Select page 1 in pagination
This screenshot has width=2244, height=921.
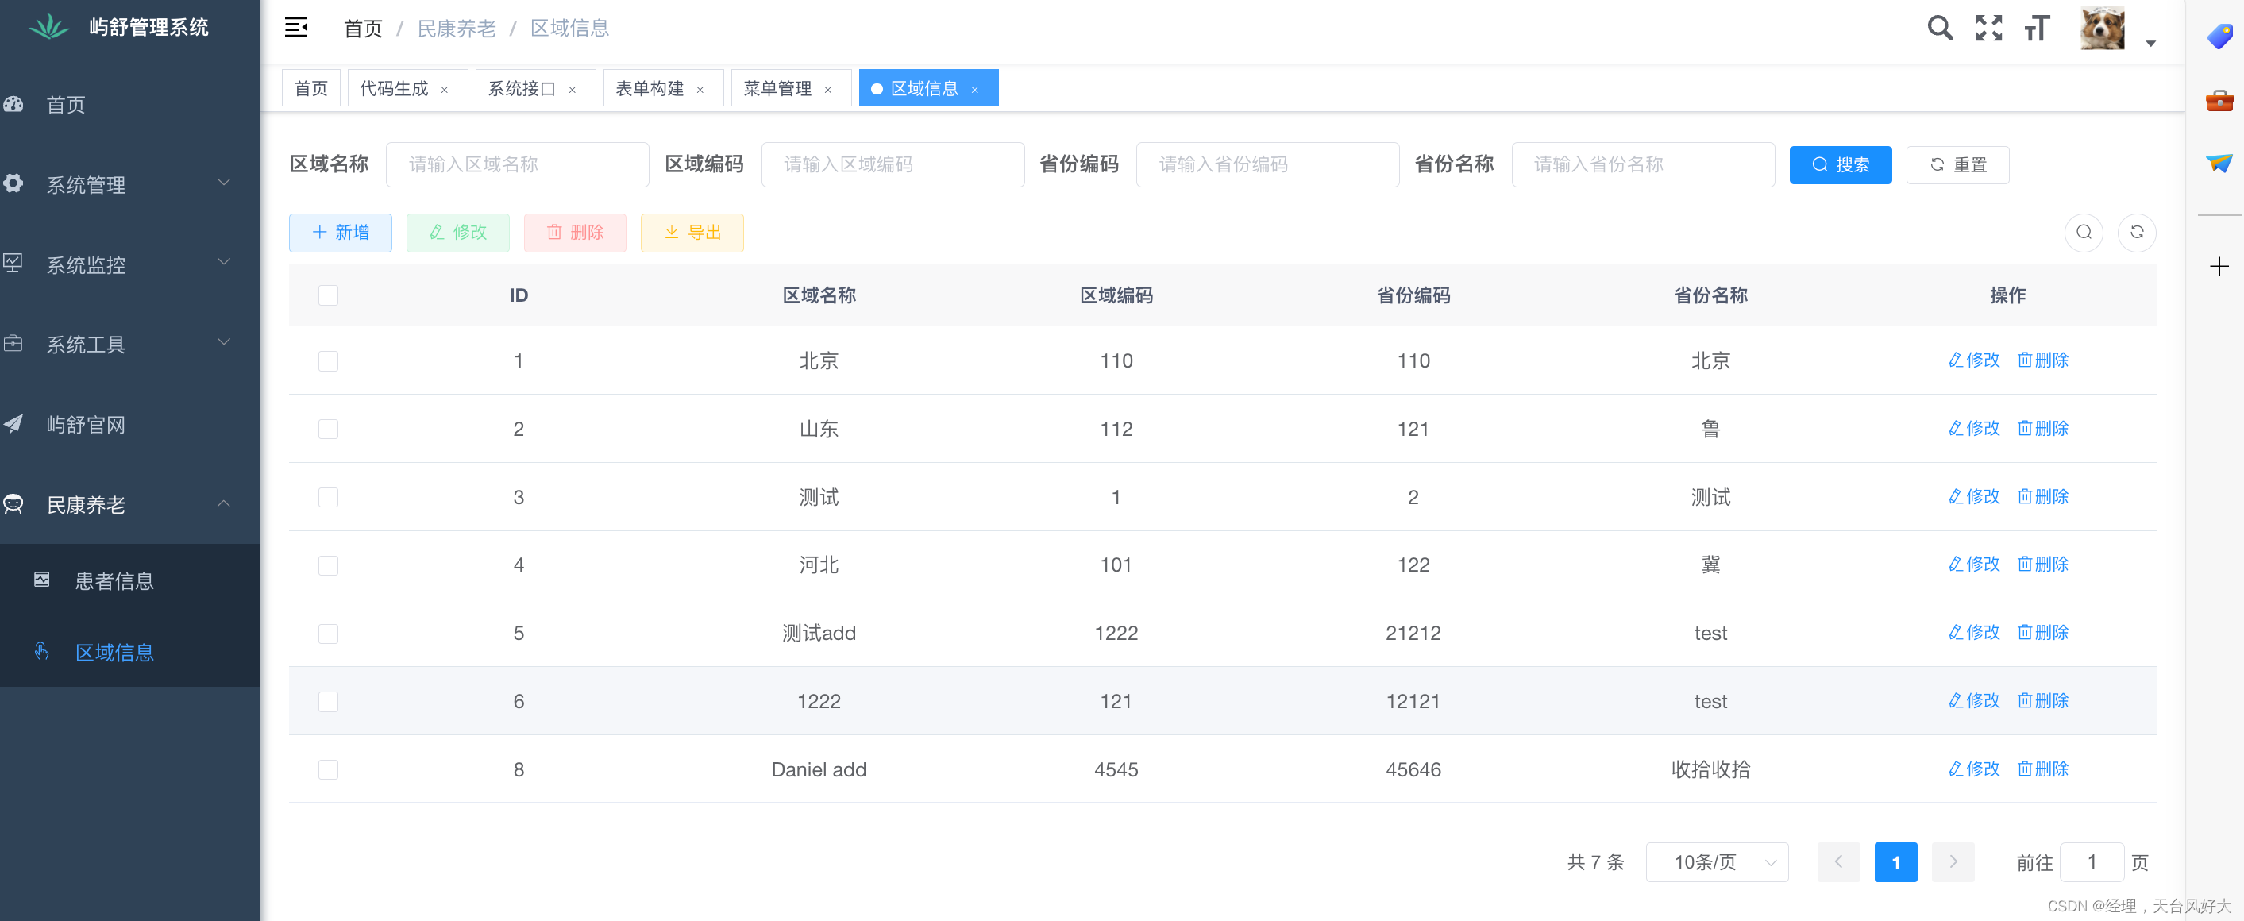pyautogui.click(x=1895, y=861)
